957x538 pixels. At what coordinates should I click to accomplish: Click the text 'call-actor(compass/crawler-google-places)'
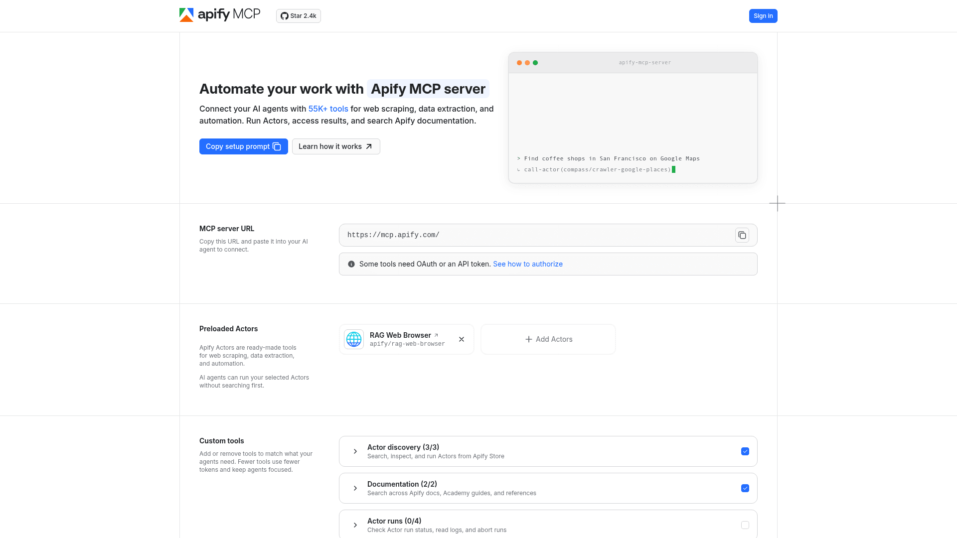(597, 169)
